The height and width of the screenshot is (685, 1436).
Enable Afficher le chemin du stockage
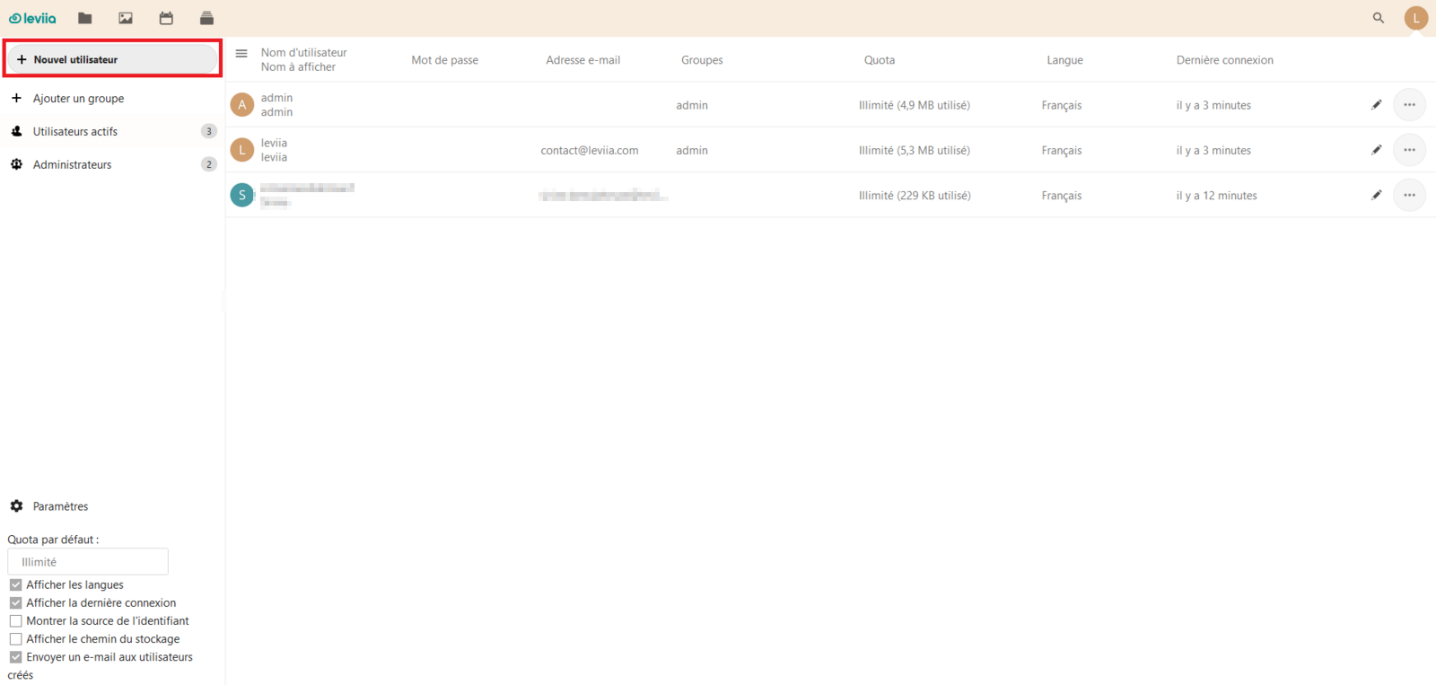click(x=15, y=638)
